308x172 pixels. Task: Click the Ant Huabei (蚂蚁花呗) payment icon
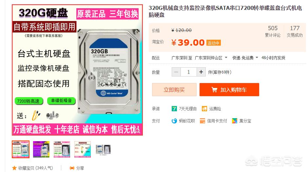click(x=174, y=121)
